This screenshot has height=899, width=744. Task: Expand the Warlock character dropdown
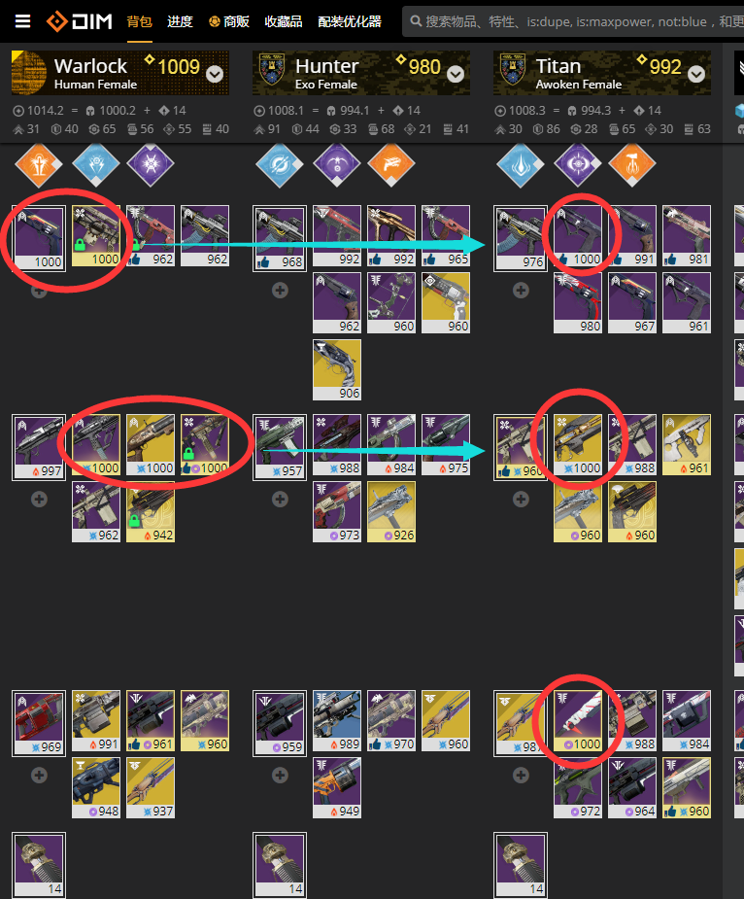click(215, 74)
